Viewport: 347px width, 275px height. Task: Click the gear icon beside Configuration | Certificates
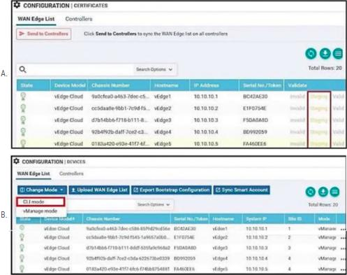[x=17, y=5]
